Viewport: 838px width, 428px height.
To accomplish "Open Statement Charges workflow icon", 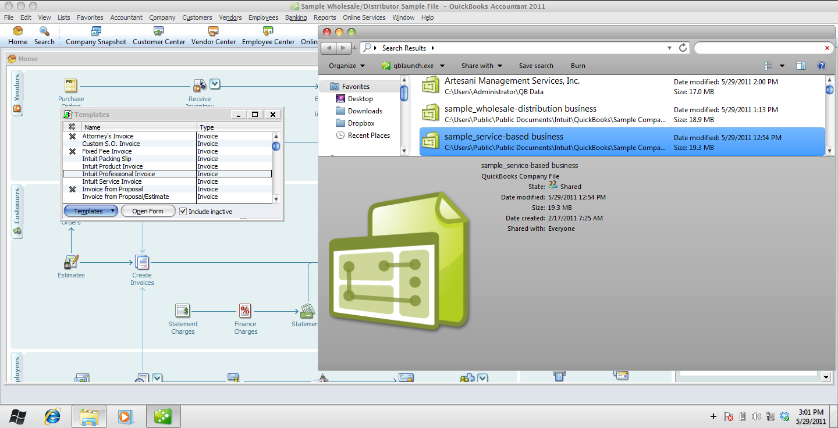I will (183, 311).
